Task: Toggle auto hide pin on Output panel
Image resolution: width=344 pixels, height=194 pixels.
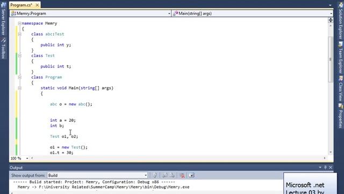Action: pos(325,168)
